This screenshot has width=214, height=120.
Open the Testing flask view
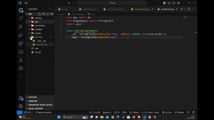(x=21, y=60)
